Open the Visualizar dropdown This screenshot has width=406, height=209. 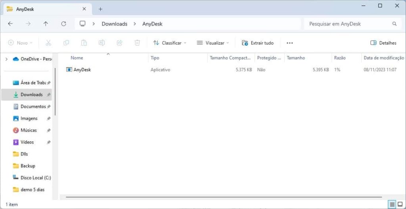(x=213, y=43)
